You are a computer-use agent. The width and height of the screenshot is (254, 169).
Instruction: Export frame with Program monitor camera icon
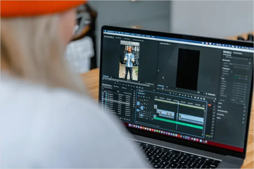(x=201, y=99)
